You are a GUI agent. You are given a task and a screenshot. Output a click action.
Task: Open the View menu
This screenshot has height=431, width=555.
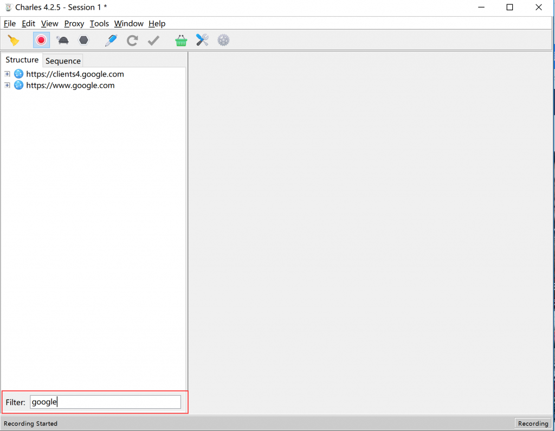pyautogui.click(x=49, y=24)
